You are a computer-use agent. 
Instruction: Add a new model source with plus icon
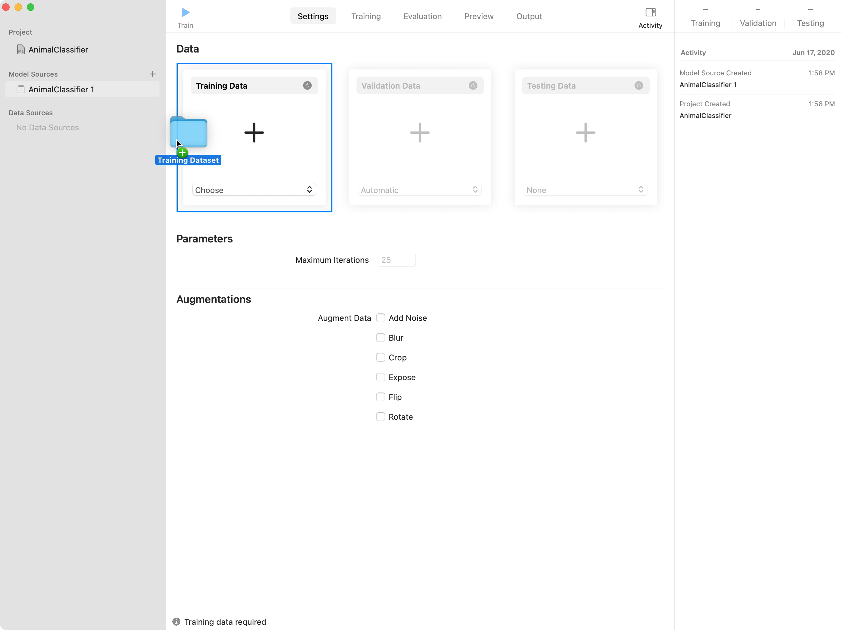click(152, 74)
